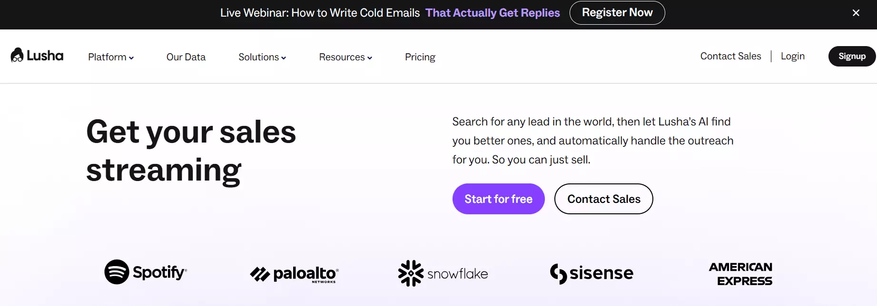Dismiss the webinar banner with the X

coord(856,13)
